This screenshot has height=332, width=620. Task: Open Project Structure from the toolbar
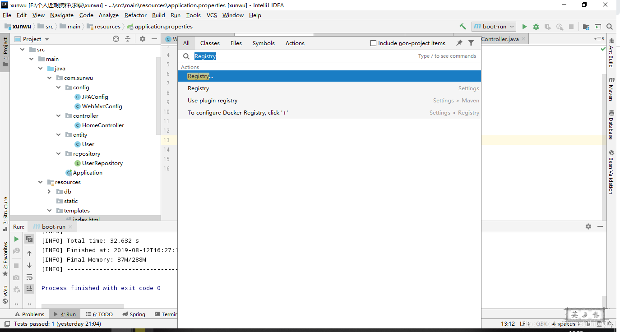pos(586,27)
